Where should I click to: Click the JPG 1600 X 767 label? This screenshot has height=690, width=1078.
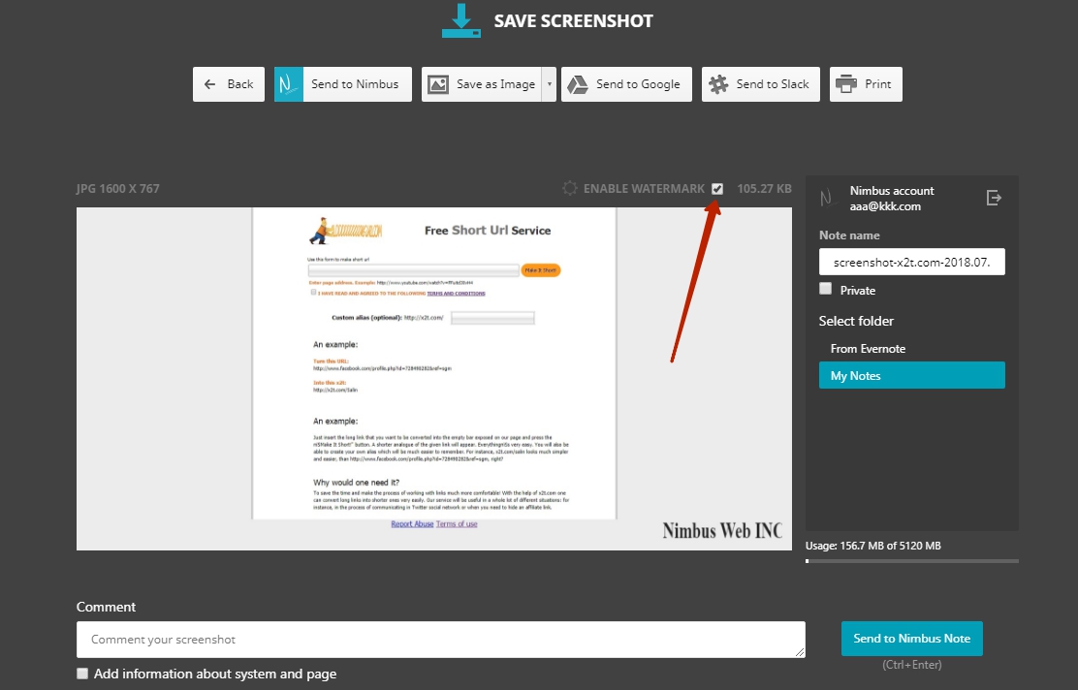(117, 188)
